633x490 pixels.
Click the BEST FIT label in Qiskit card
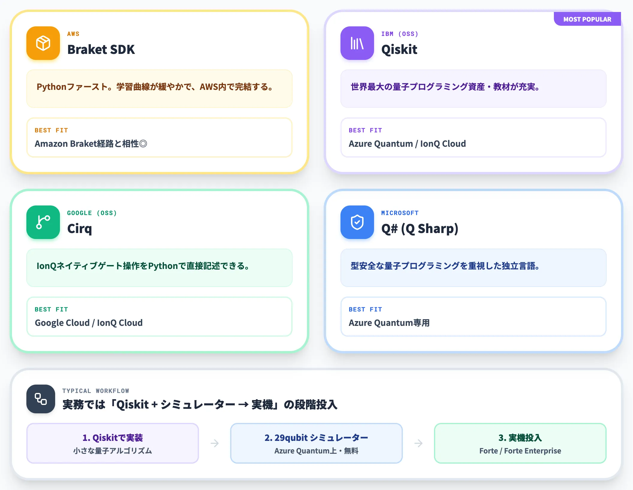click(366, 130)
